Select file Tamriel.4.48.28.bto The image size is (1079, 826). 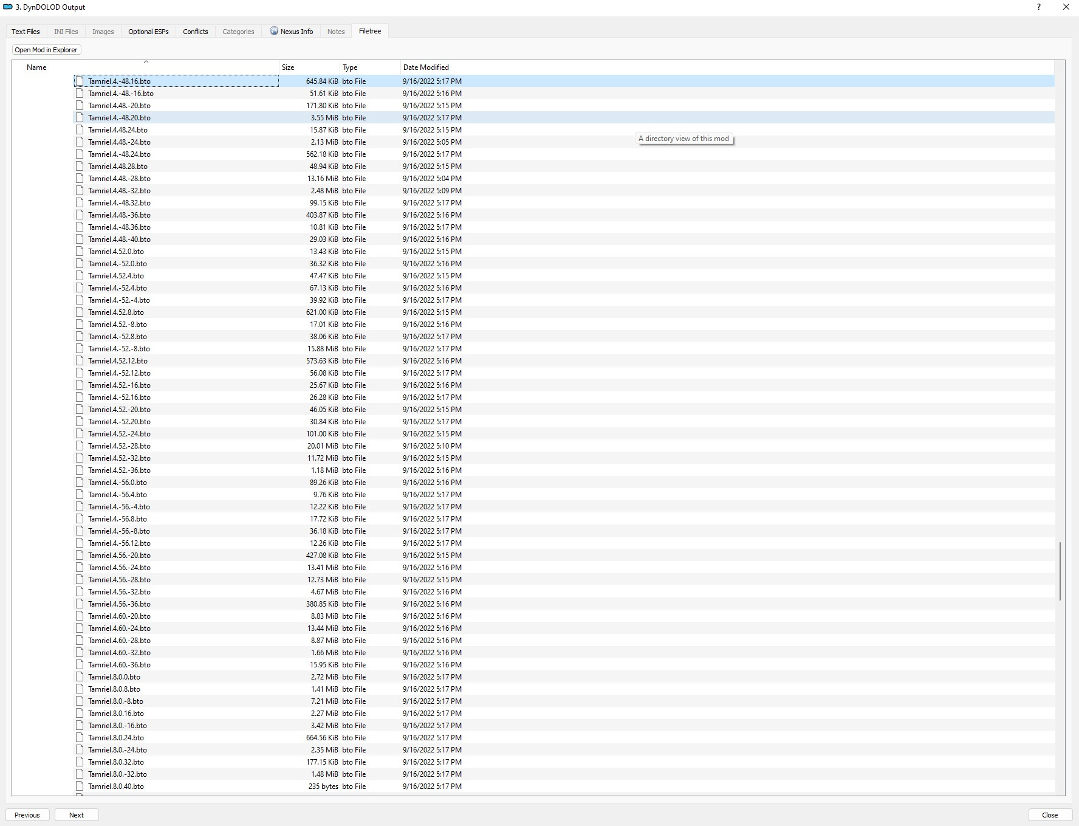(118, 166)
